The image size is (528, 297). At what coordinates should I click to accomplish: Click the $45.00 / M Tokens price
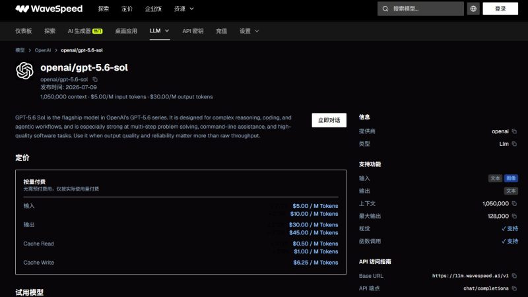(313, 233)
